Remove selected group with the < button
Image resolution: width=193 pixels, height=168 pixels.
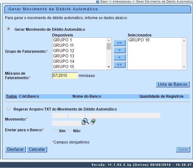coord(119,57)
